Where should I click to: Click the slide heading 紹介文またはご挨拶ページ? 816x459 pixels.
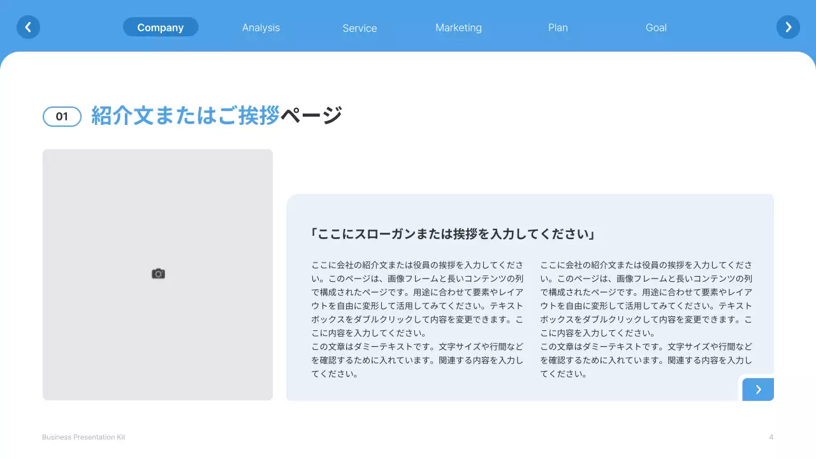point(217,115)
